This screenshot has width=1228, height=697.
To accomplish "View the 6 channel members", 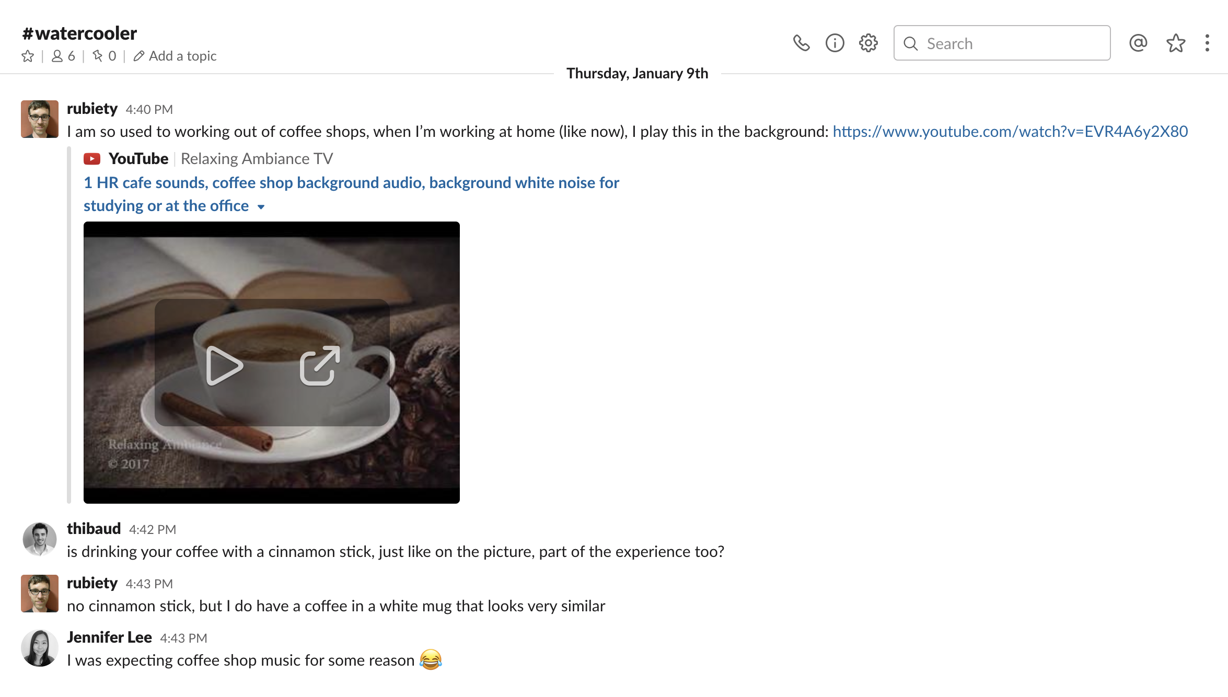I will (63, 55).
